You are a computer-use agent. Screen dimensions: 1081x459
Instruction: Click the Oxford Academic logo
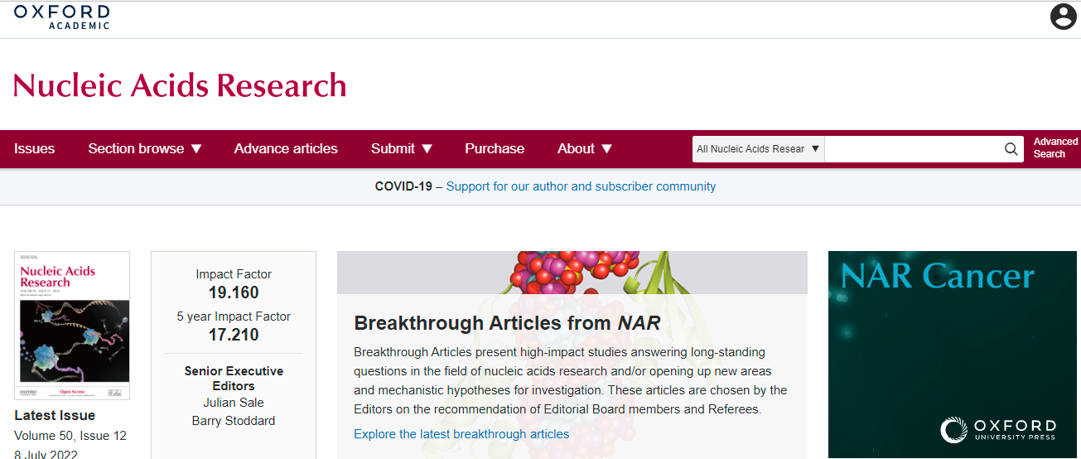pos(61,17)
